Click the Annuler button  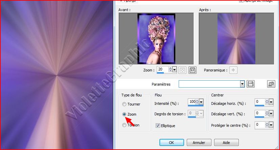pyautogui.click(x=199, y=143)
